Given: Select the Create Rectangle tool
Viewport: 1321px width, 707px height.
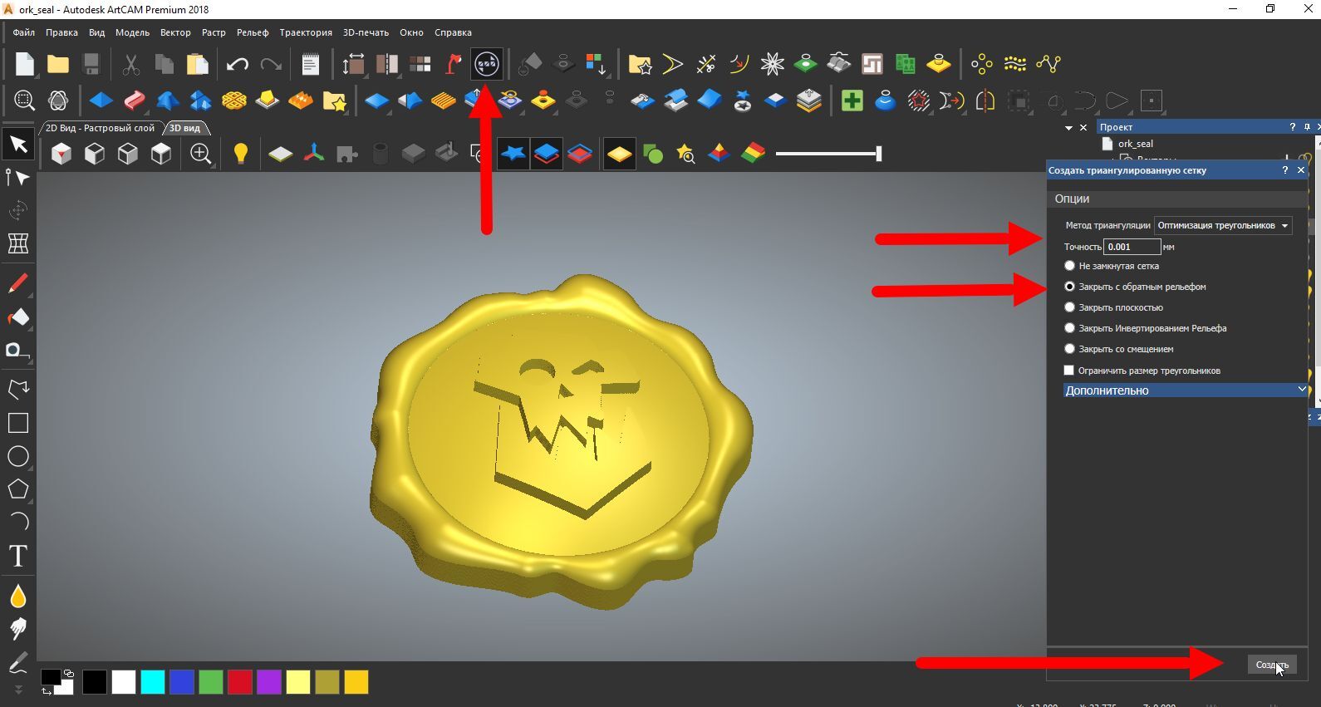Looking at the screenshot, I should tap(18, 423).
